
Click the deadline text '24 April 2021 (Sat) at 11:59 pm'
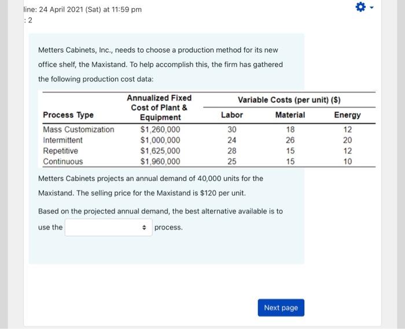[x=90, y=10]
